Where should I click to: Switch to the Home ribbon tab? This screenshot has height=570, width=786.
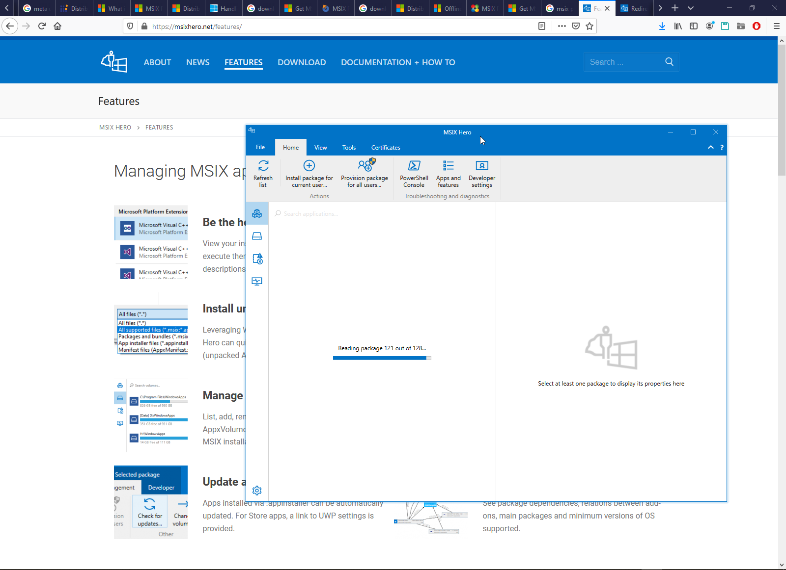point(291,147)
